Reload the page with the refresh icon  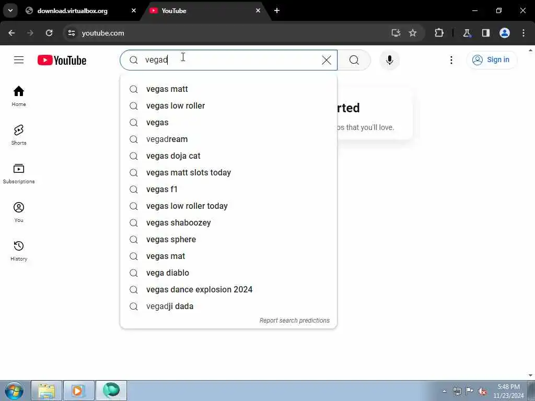pos(49,33)
